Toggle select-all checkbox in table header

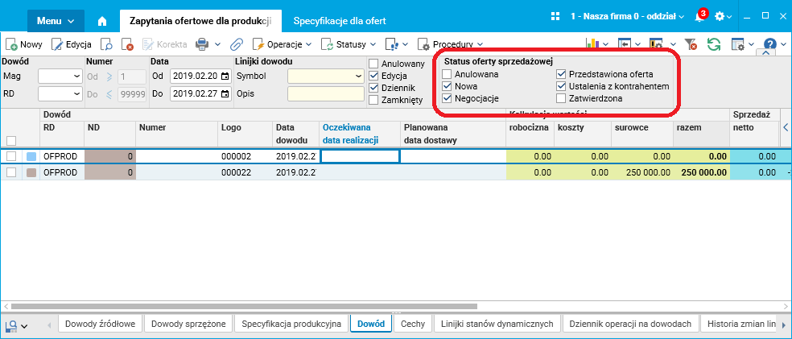click(x=11, y=140)
